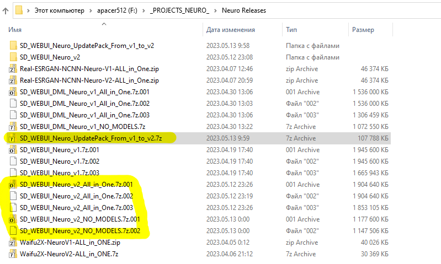
Task: Click the size value 1 147 506 КБ
Action: click(x=371, y=230)
